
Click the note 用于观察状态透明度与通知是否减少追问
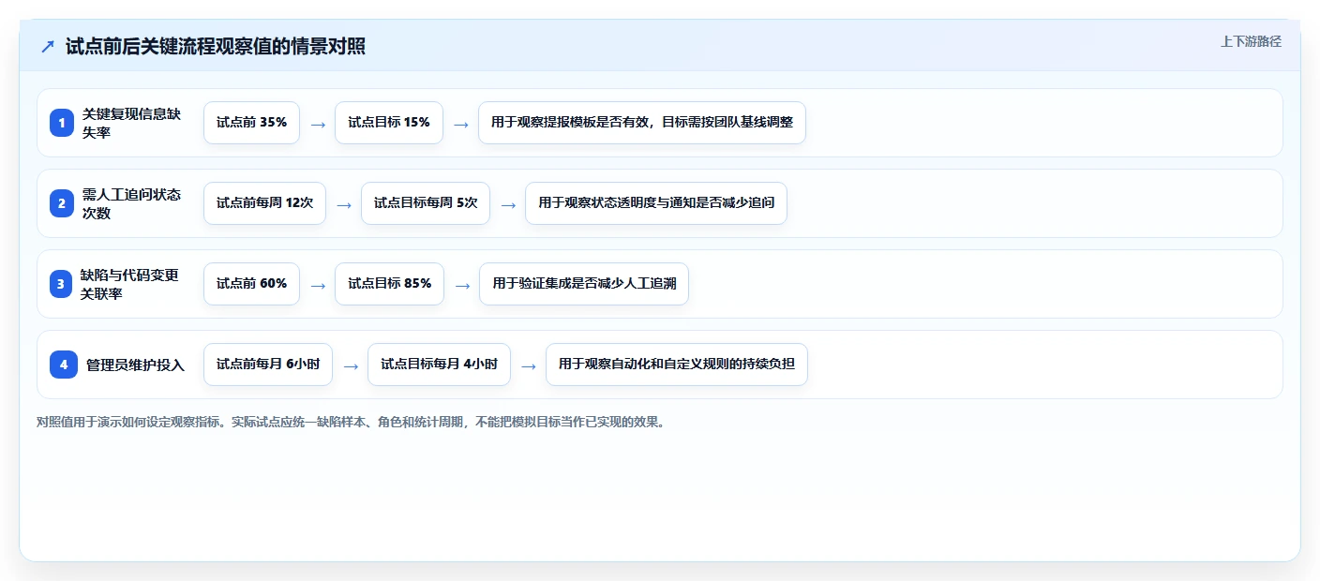coord(656,203)
